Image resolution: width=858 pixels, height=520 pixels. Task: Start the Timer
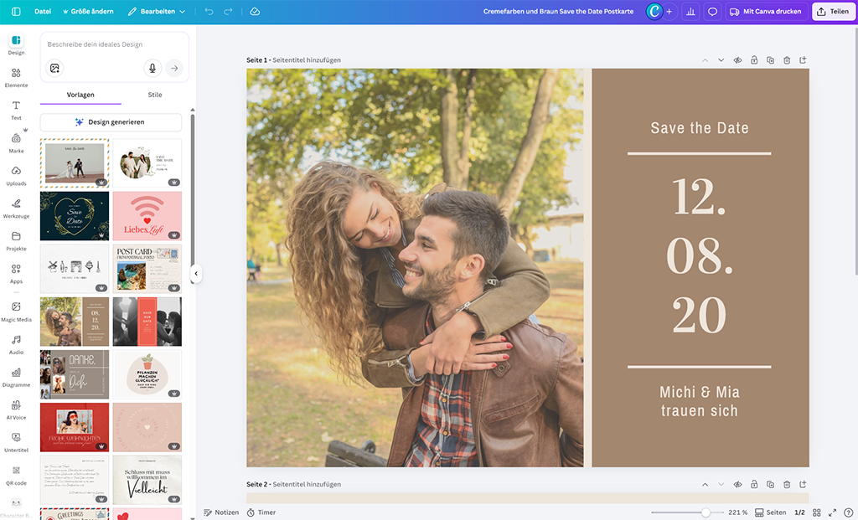pos(261,512)
